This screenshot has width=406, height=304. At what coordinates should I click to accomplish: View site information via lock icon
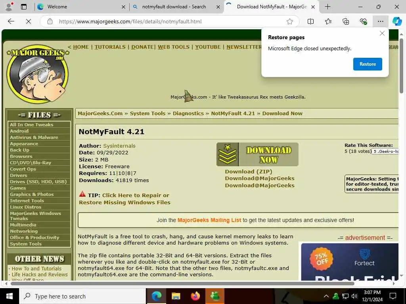coord(50,21)
